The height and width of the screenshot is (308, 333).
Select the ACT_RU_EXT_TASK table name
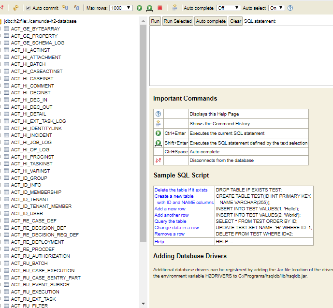tap(33, 299)
